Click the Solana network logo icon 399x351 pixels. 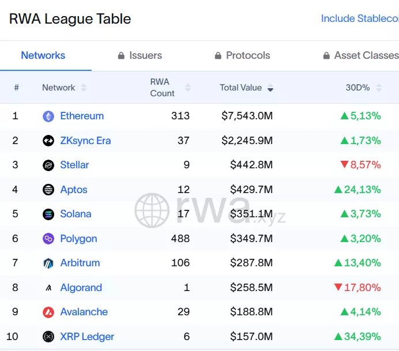(x=48, y=214)
